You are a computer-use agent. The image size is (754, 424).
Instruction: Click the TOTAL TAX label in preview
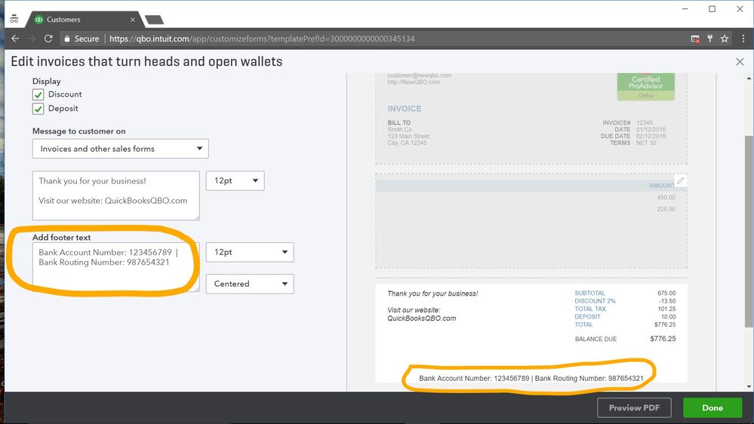click(x=590, y=309)
